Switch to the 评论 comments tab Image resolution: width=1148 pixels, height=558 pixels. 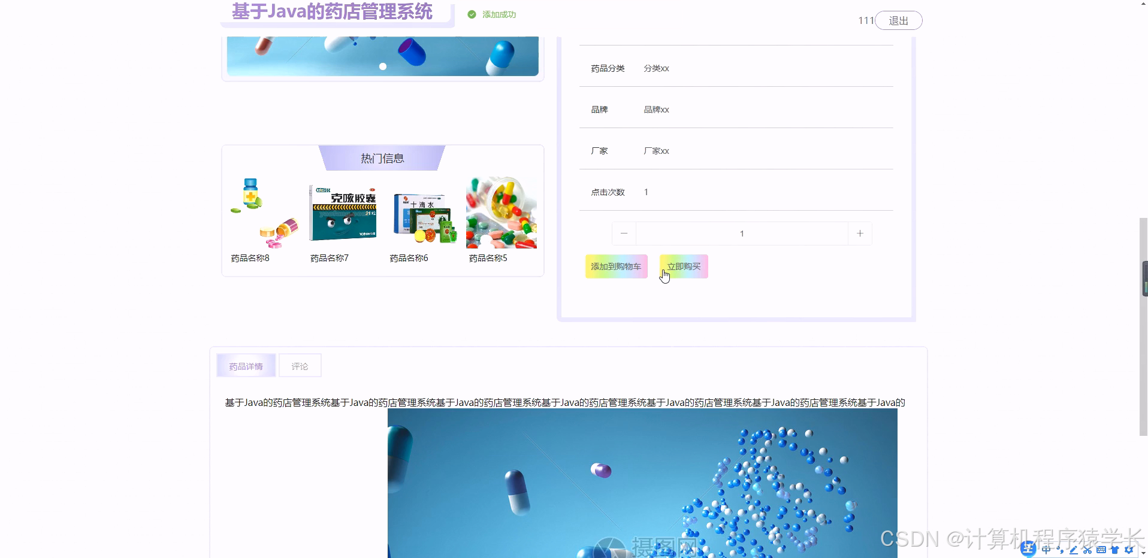tap(300, 365)
